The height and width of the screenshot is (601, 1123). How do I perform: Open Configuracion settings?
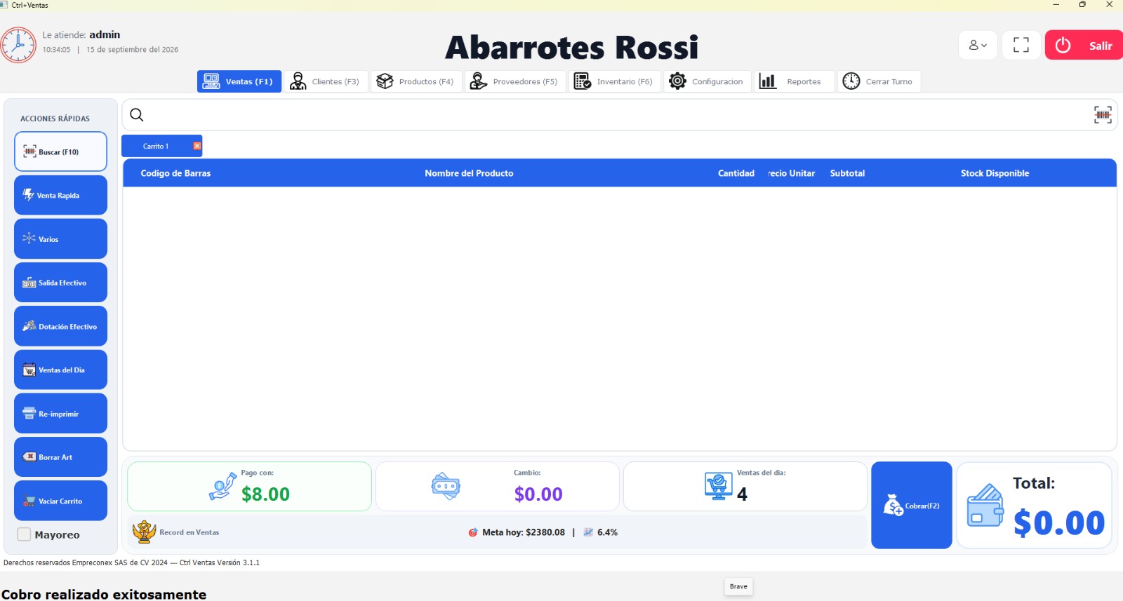[x=707, y=81]
